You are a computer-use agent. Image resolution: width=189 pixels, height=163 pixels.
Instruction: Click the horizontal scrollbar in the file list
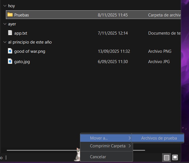pos(42,150)
